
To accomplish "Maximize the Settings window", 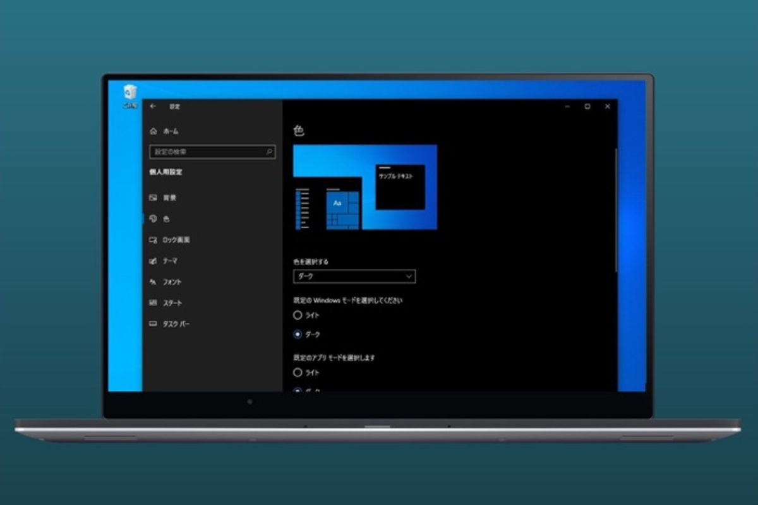I will (x=587, y=107).
